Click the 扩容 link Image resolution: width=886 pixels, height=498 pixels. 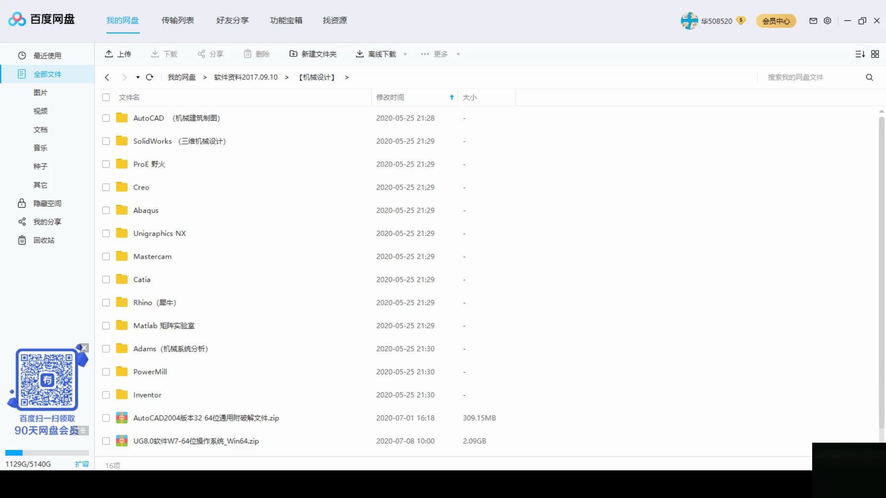click(82, 464)
